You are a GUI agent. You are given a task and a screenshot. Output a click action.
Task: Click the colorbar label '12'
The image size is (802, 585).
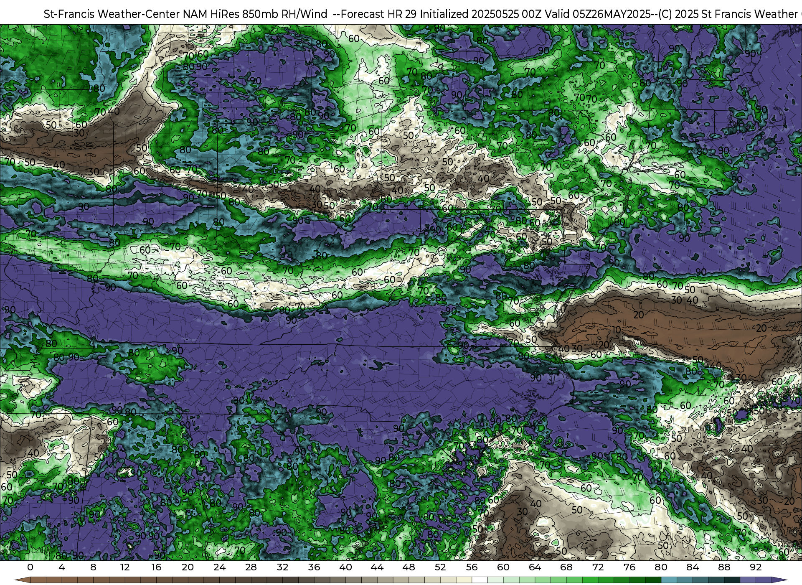(125, 567)
